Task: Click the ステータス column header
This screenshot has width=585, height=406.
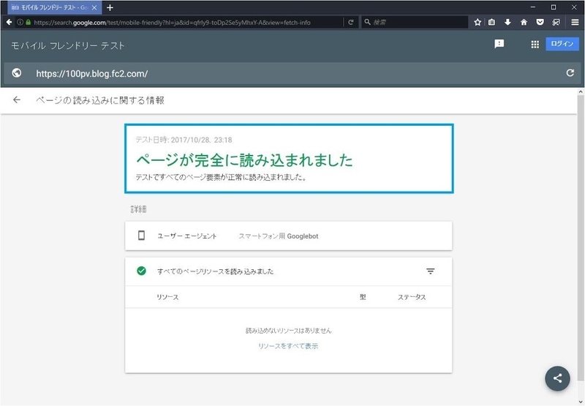Action: pos(412,297)
